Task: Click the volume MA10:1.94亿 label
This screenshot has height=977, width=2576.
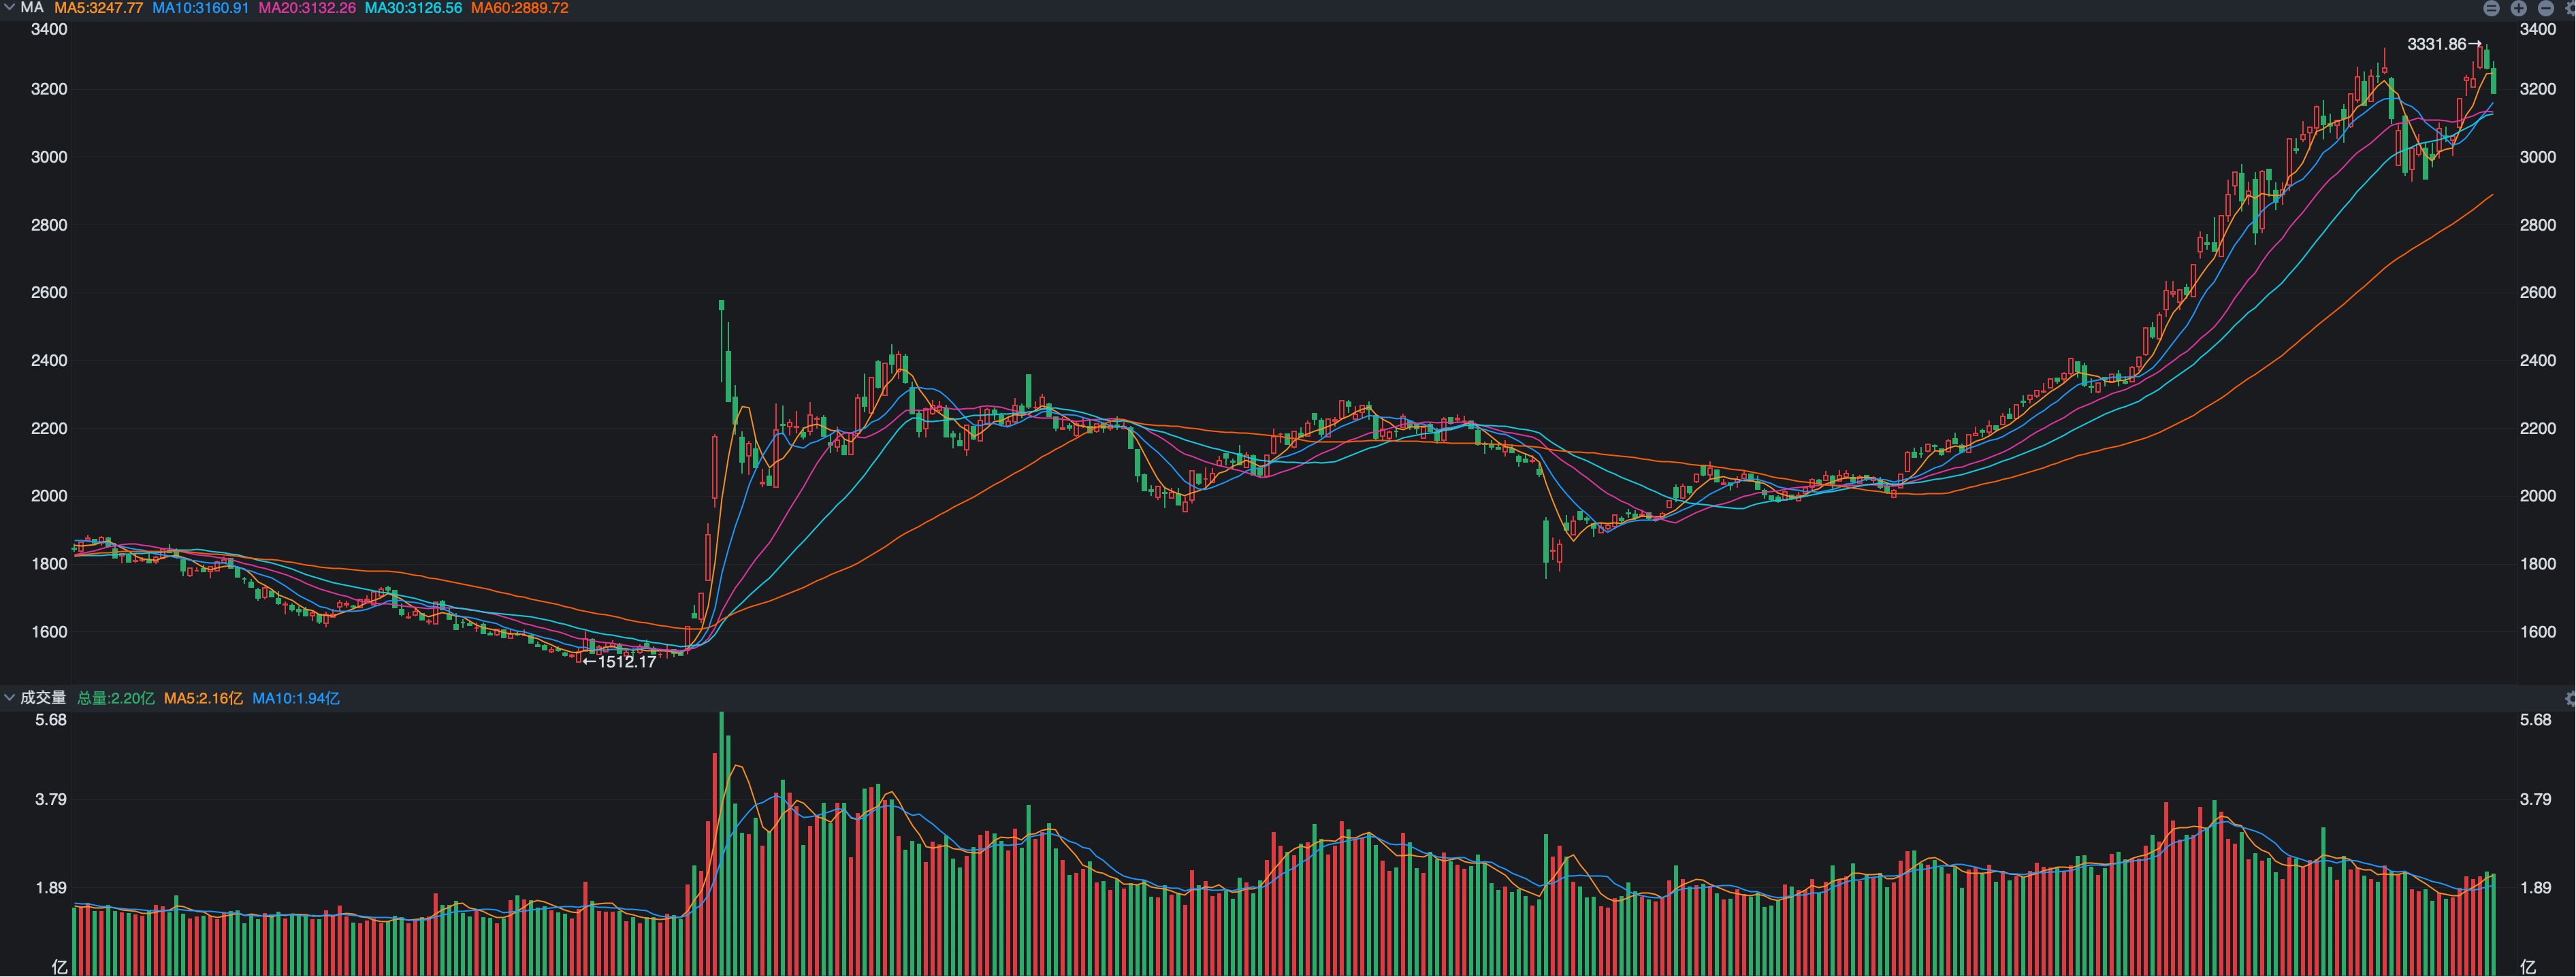Action: tap(295, 698)
